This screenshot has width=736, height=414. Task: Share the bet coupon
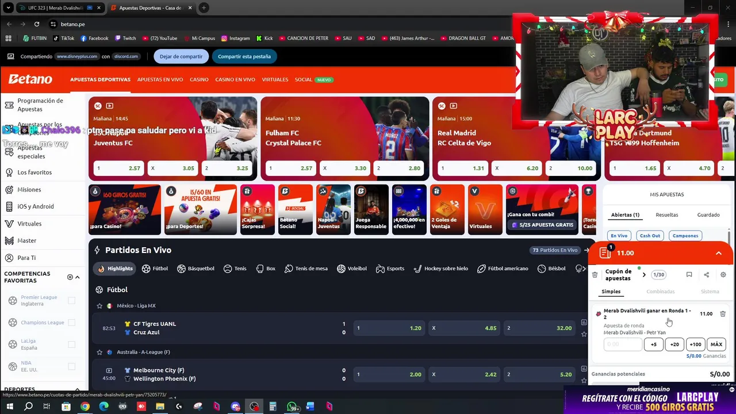[706, 275]
